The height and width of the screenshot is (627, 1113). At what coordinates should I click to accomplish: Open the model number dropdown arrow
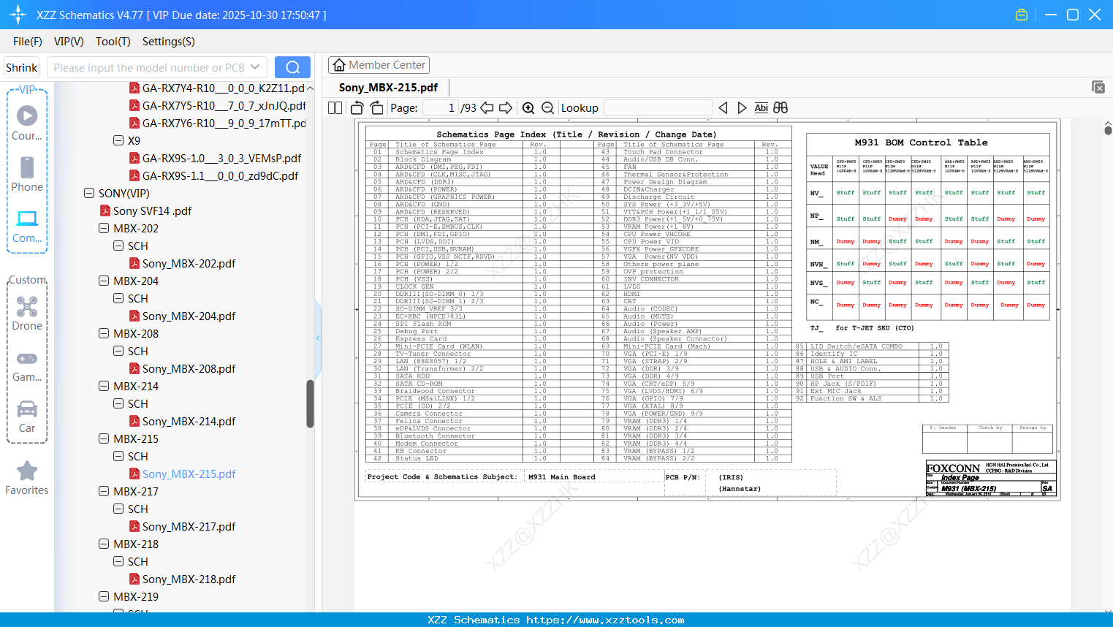click(255, 67)
